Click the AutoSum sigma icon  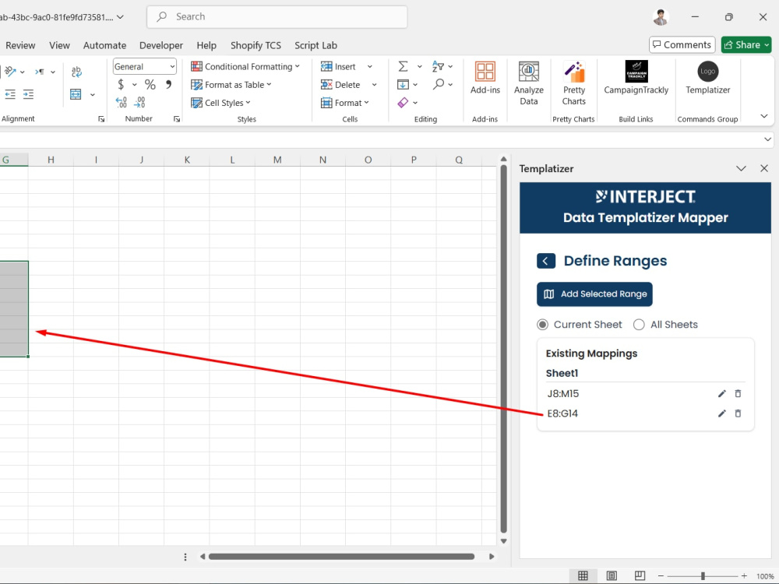click(x=403, y=66)
